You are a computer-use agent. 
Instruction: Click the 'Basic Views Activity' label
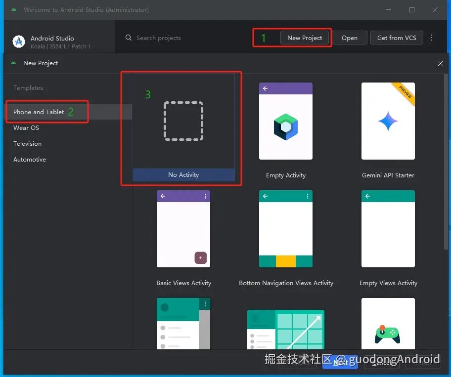[x=183, y=283]
